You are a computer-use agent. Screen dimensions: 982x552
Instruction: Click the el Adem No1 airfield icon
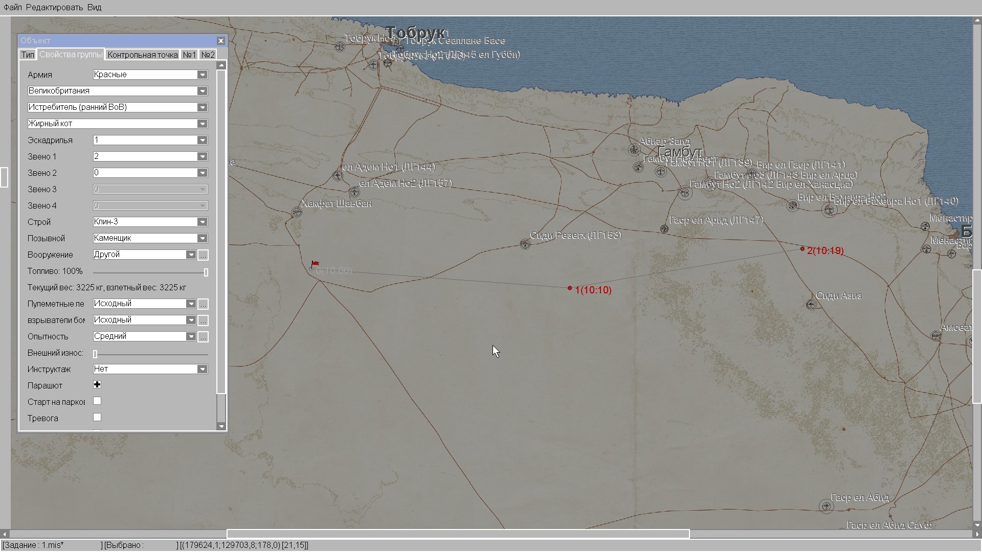(x=338, y=175)
